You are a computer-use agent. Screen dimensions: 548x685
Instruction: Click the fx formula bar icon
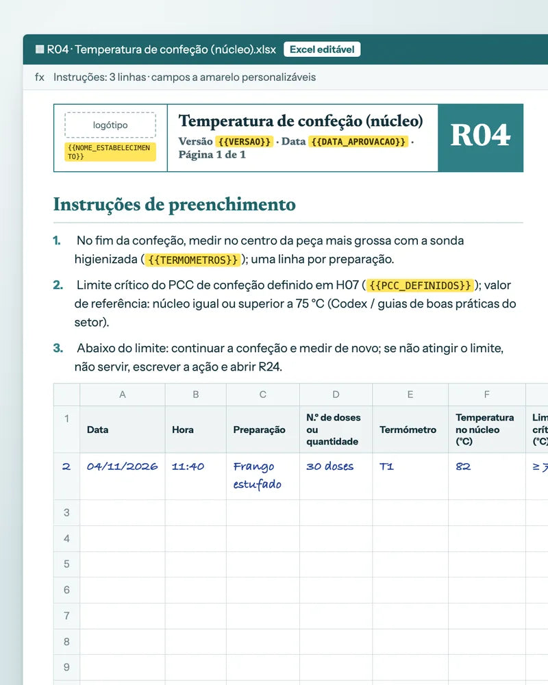coord(40,77)
